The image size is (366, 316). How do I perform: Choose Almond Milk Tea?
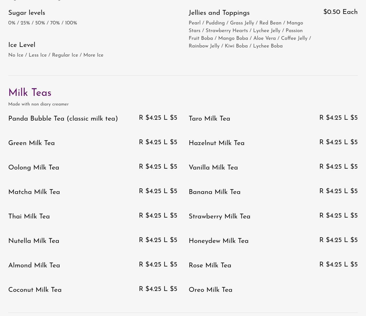[34, 265]
